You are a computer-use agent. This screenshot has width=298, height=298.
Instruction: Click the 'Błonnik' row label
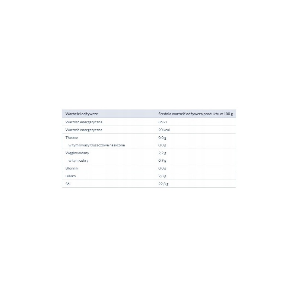[x=72, y=168]
